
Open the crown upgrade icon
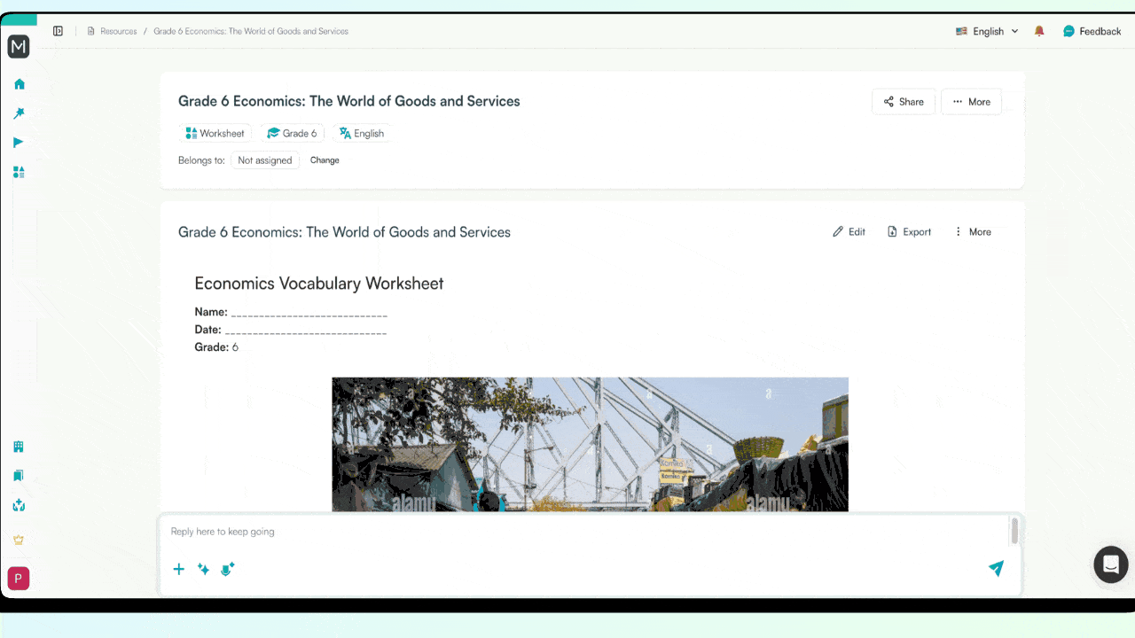pyautogui.click(x=19, y=540)
